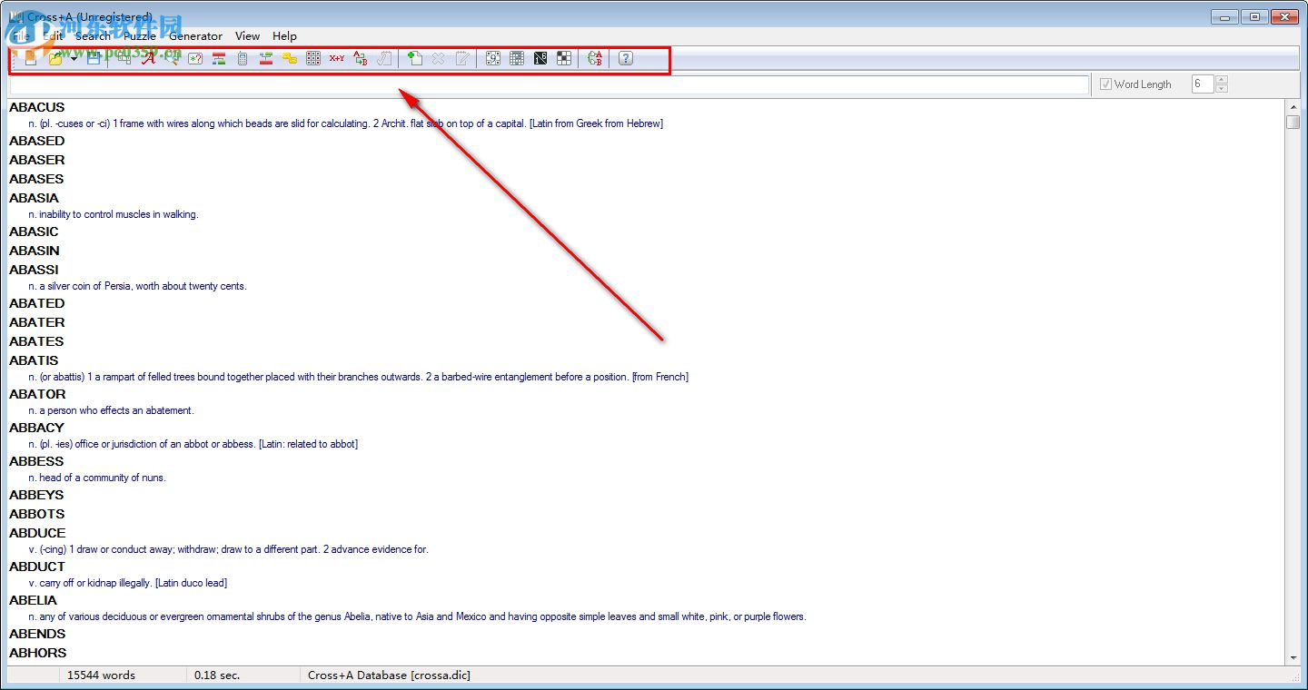Screen dimensions: 1308x690
Task: Open the Puzzle menu
Action: pyautogui.click(x=140, y=36)
